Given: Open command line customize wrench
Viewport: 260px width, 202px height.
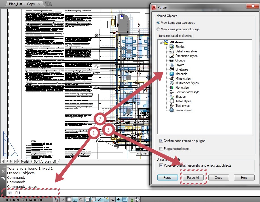Looking at the screenshot, I should 3,178.
